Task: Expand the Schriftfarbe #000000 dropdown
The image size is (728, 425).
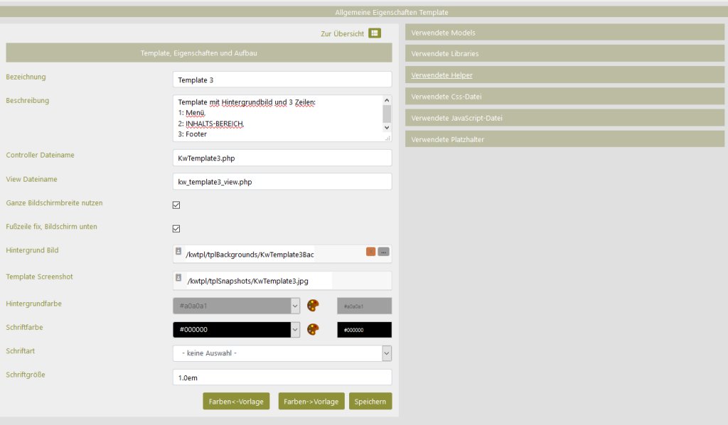Action: pos(295,330)
